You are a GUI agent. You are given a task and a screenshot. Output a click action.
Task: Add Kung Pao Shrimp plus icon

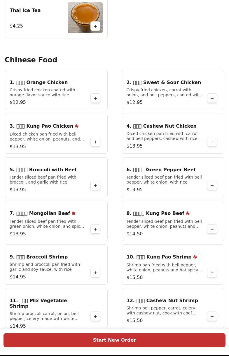tap(212, 273)
